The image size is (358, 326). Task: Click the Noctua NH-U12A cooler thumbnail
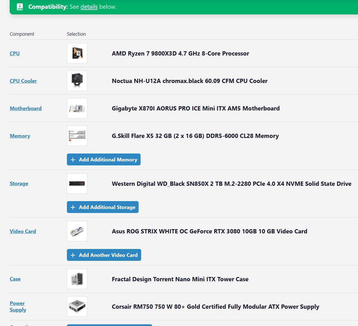coord(77,81)
